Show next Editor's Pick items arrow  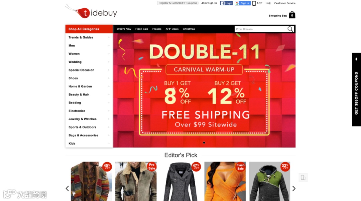click(294, 189)
